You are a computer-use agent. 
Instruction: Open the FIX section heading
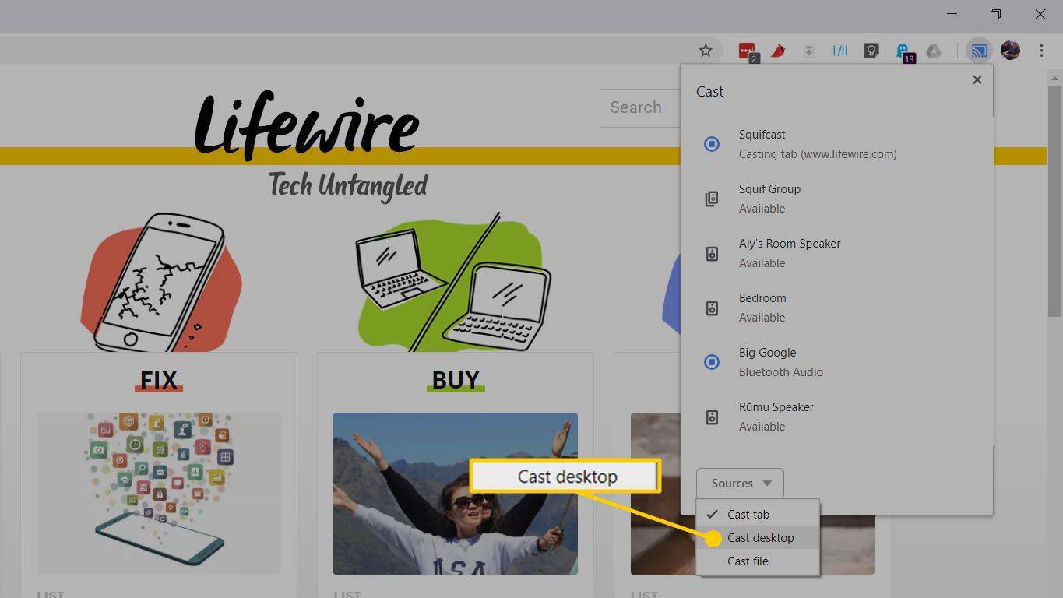click(159, 380)
